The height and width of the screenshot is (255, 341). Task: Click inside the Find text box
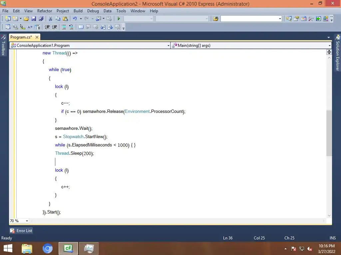249,19
